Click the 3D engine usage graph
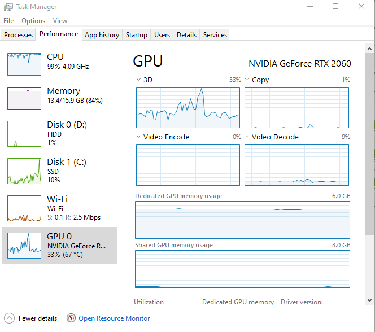The image size is (375, 332). (188, 107)
